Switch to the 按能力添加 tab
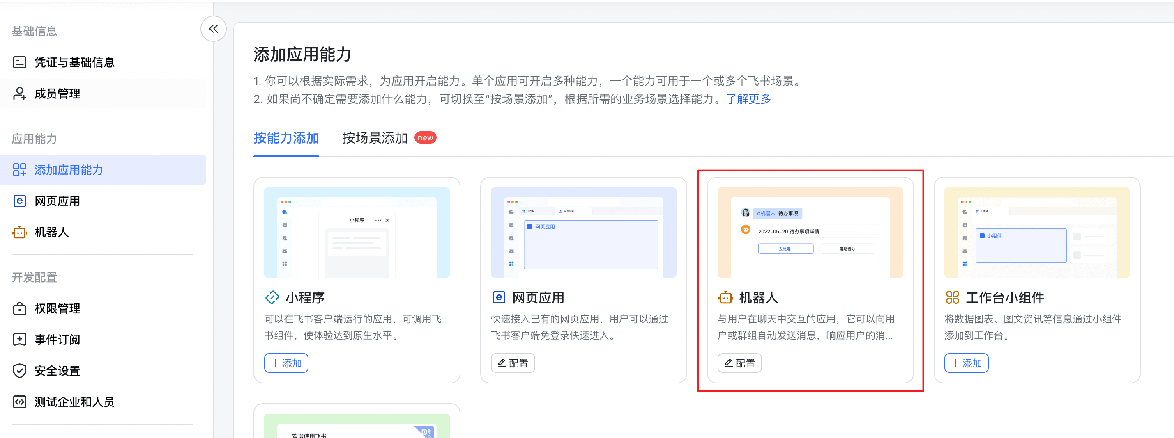 pyautogui.click(x=286, y=138)
